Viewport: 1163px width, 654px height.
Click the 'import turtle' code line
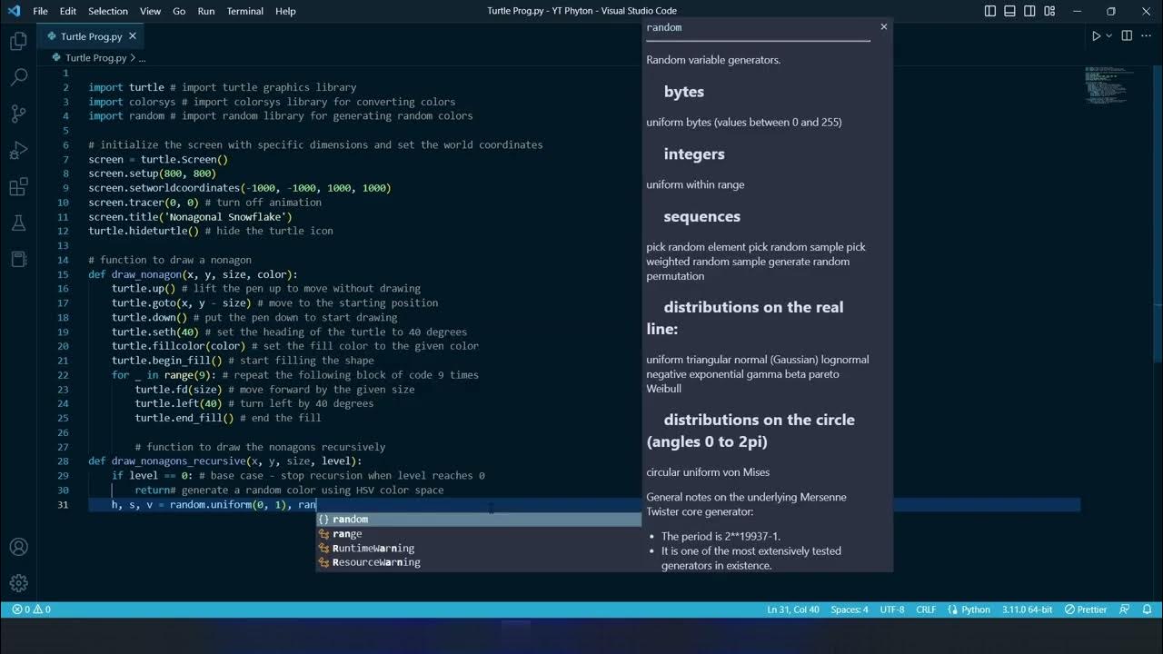[x=223, y=87]
